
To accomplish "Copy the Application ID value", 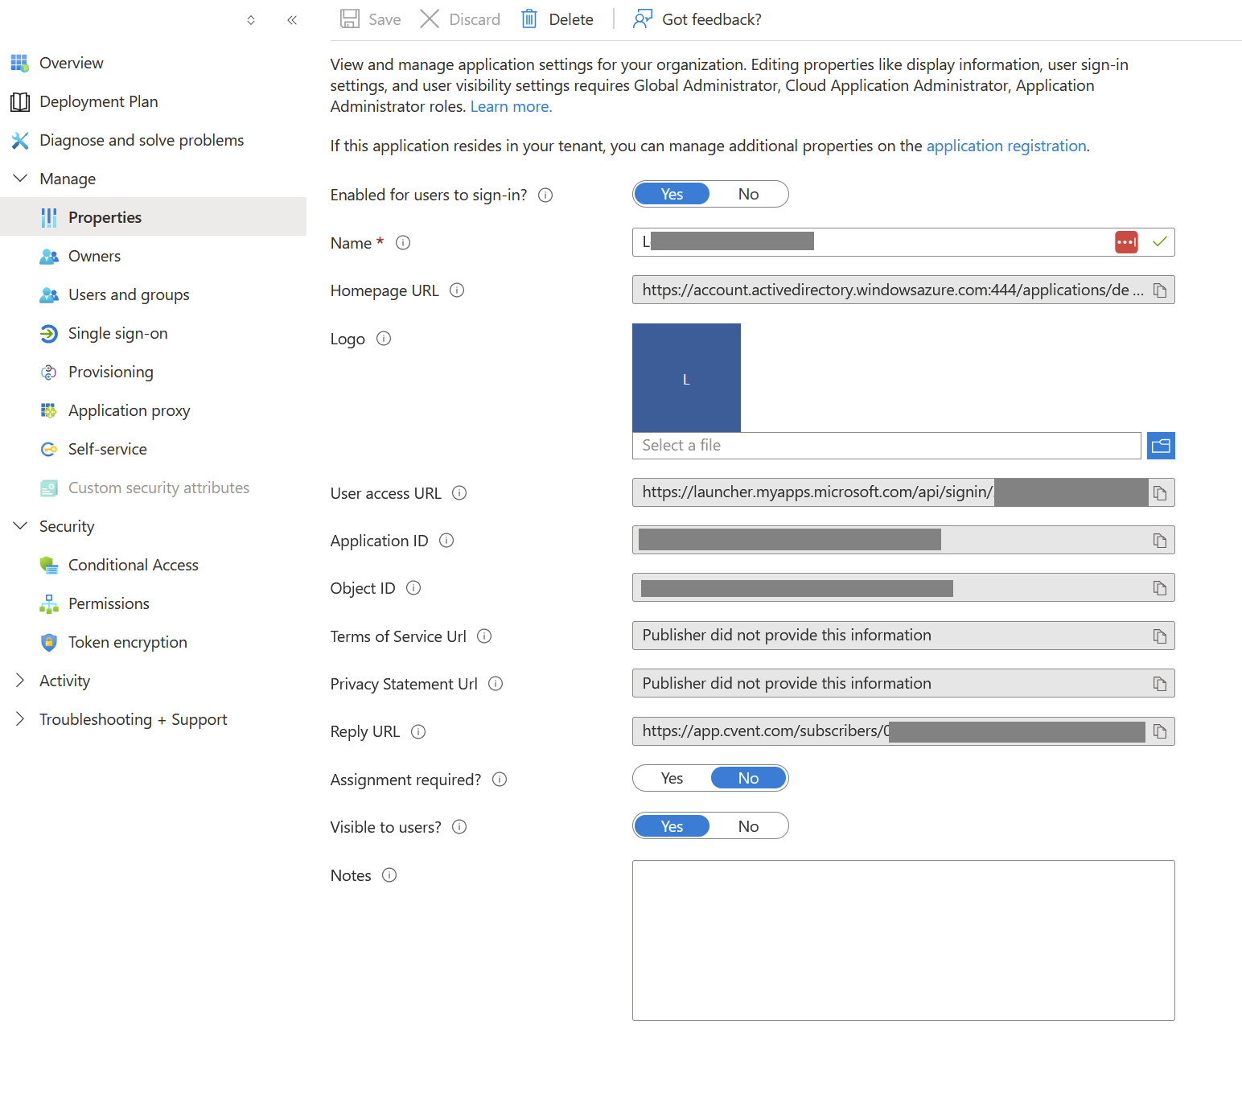I will tap(1160, 541).
